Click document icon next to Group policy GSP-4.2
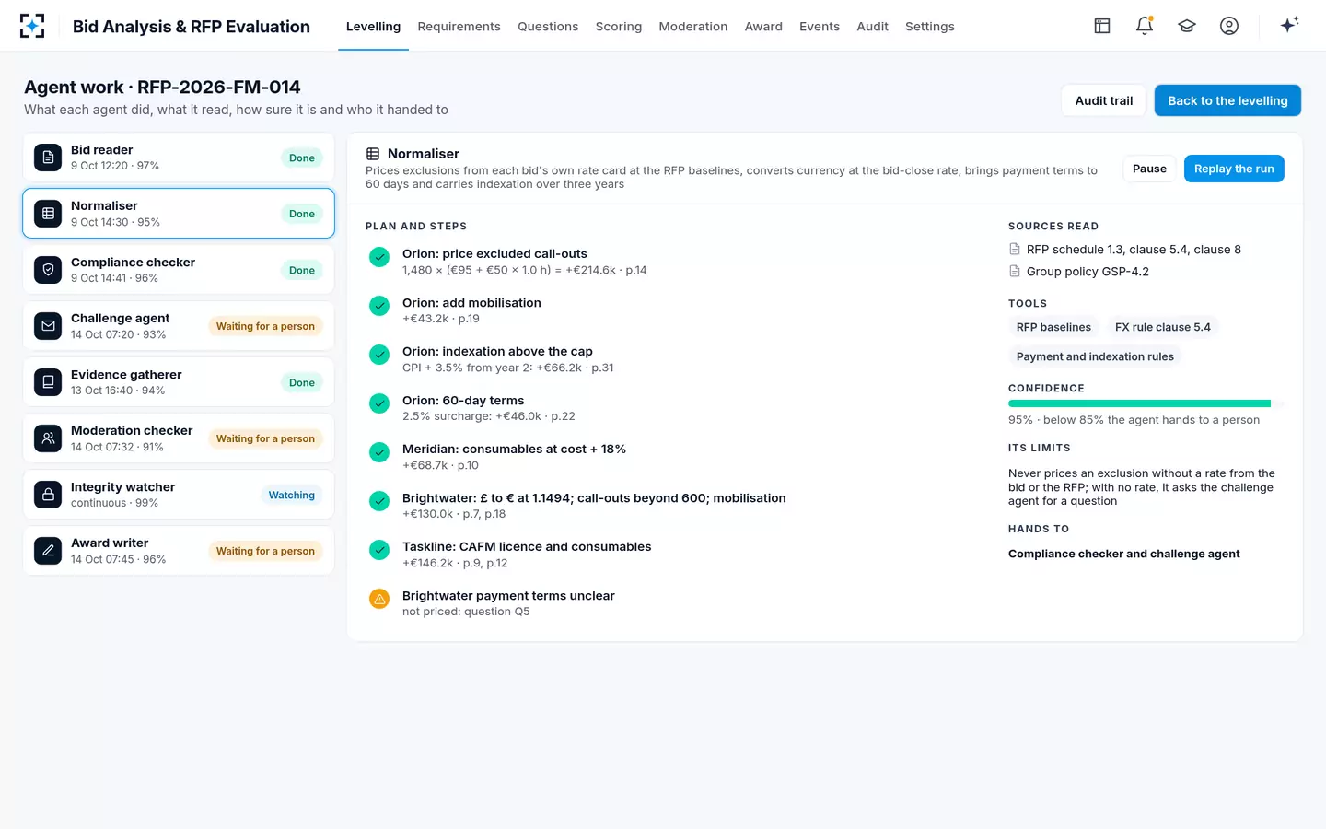1326x829 pixels. [1015, 271]
